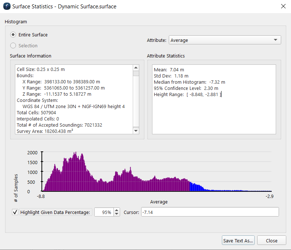Click into the Cursor value field
This screenshot has height=250, width=291.
click(x=210, y=212)
